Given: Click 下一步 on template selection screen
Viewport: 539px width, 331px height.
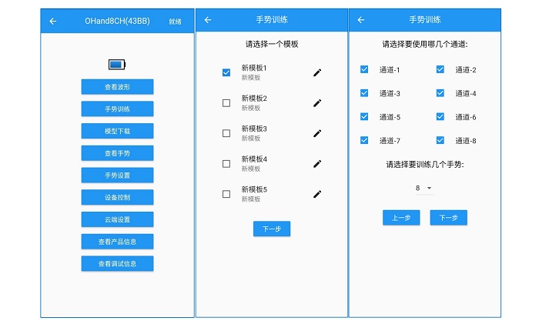Looking at the screenshot, I should coord(272,229).
